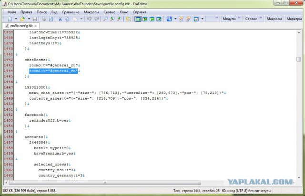Image resolution: width=305 pixels, height=196 pixels.
Task: Click the run macro icon
Action: click(188, 19)
